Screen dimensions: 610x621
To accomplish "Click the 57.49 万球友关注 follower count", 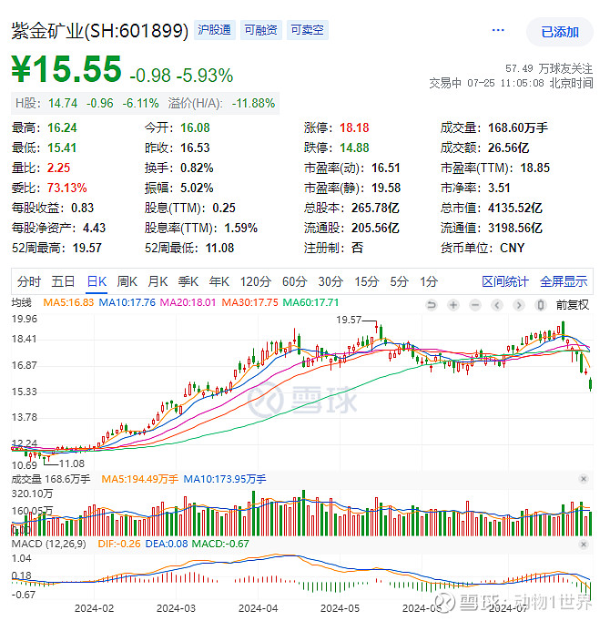I will [x=549, y=68].
